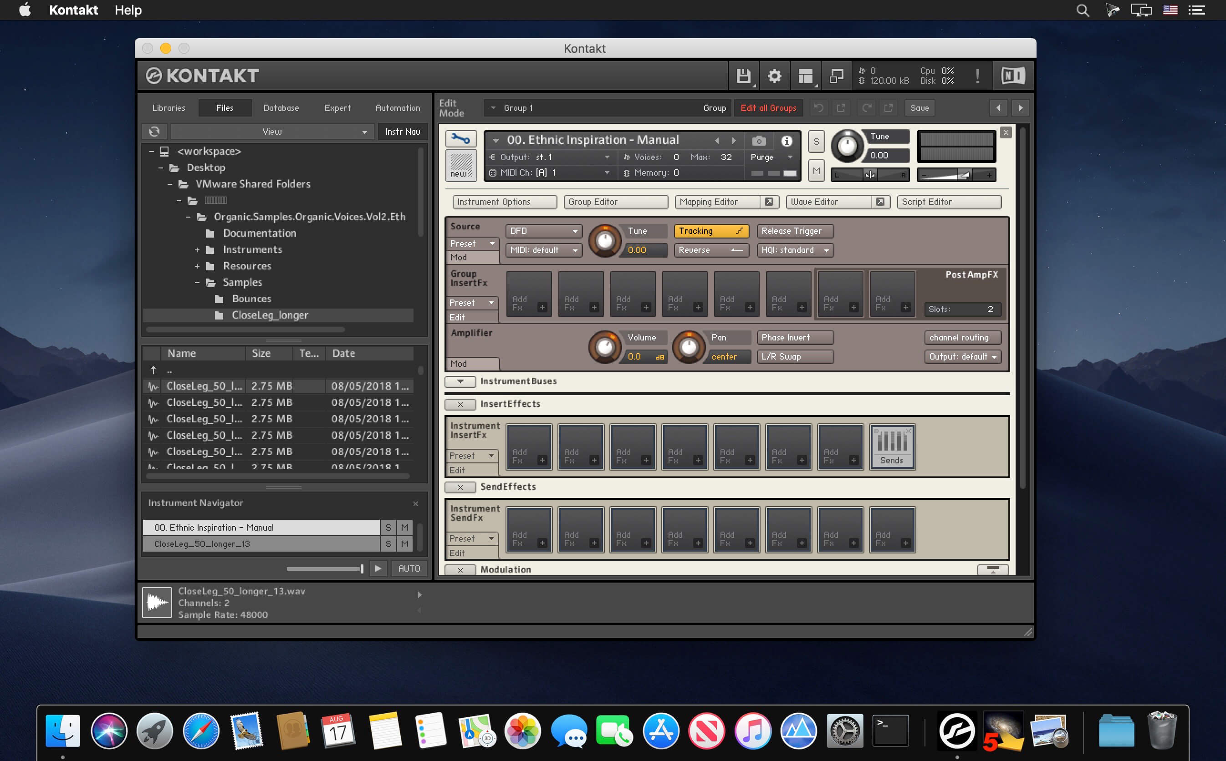This screenshot has height=761, width=1226.
Task: Mute CloseLeg_50_longer_13 in Instrument Navigator
Action: click(404, 543)
